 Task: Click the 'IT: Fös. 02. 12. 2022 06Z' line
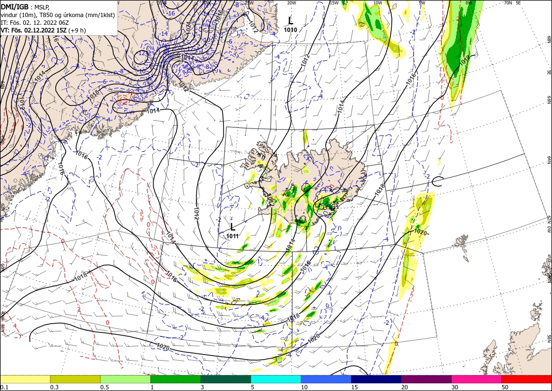34,22
